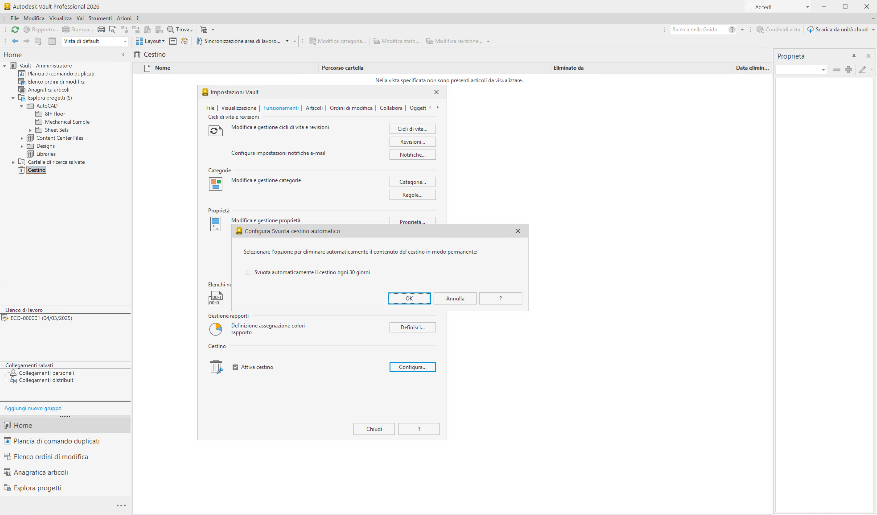Image resolution: width=877 pixels, height=515 pixels.
Task: Click Aggiungi nuovo gruppo link
Action: coord(33,408)
